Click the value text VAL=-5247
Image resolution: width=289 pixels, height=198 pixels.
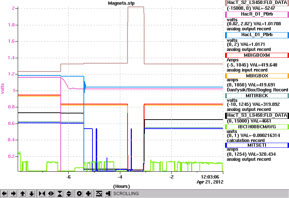click(x=264, y=8)
